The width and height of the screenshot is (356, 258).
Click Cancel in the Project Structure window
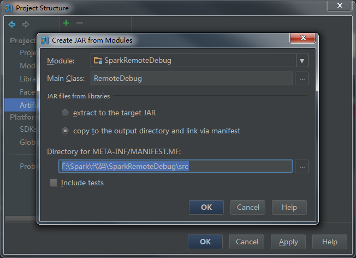(247, 242)
